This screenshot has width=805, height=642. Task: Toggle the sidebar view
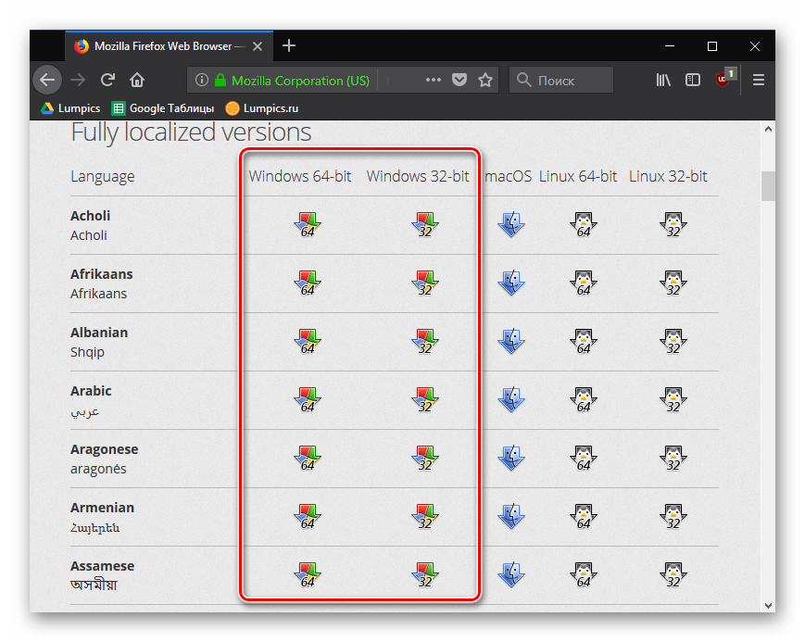pyautogui.click(x=693, y=80)
